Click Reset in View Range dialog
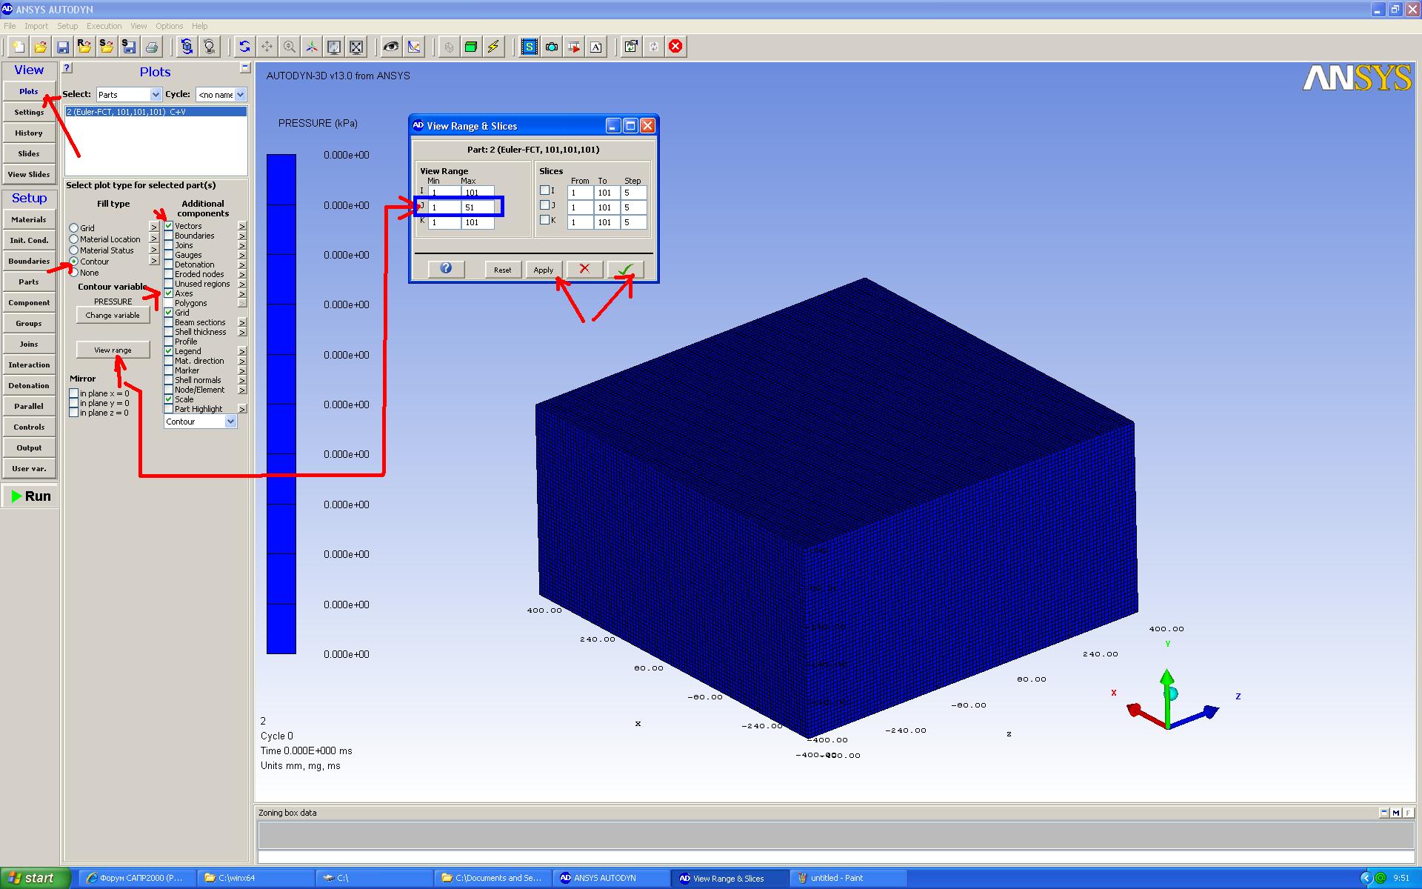The height and width of the screenshot is (889, 1422). tap(503, 270)
